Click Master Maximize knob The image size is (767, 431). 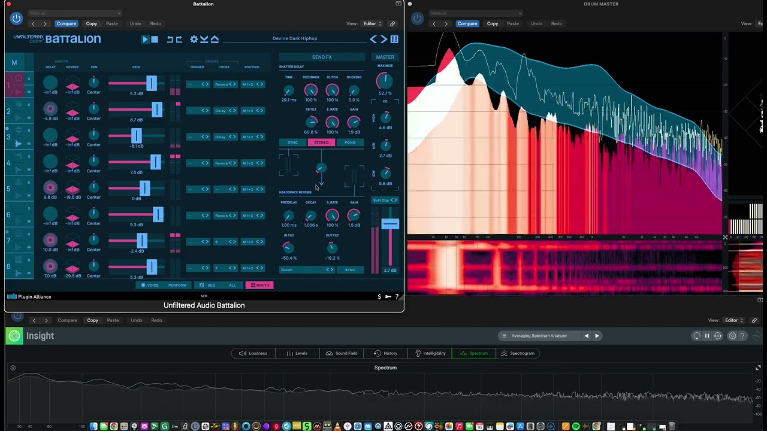coord(385,81)
